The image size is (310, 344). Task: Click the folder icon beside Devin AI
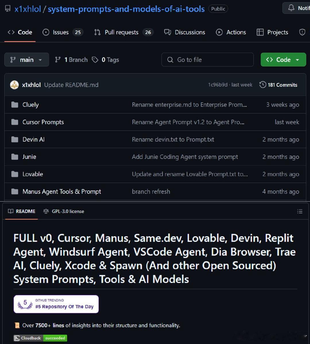15,139
